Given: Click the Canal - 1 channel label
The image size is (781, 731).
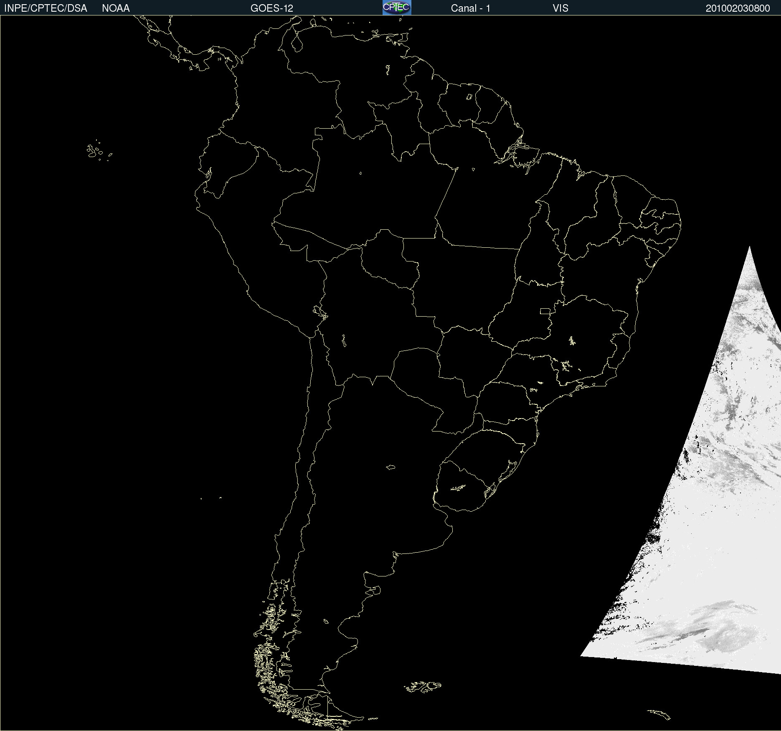Looking at the screenshot, I should point(471,8).
